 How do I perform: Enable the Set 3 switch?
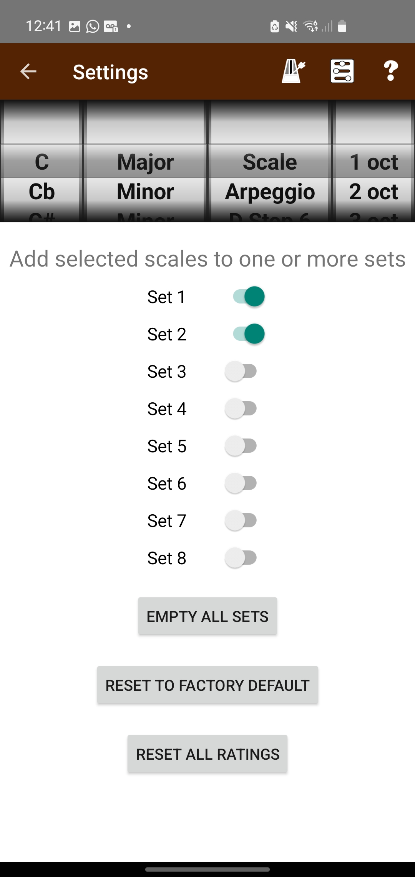(241, 371)
